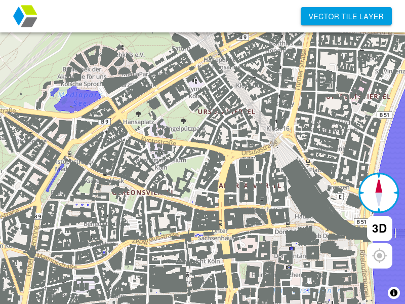
Task: Click the Saturn label at the top
Action: (181, 48)
